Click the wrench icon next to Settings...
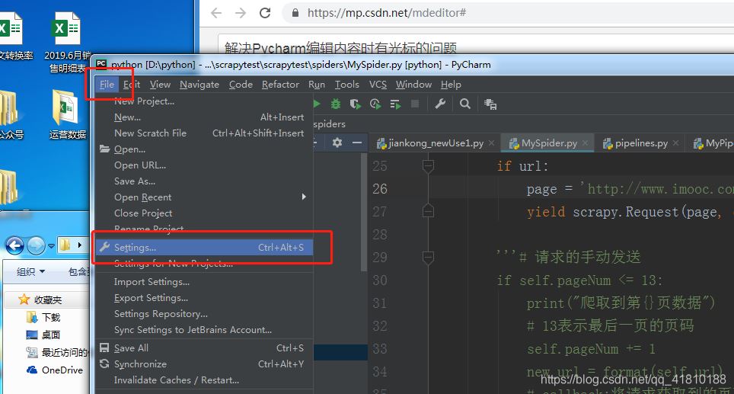Viewport: 734px width, 394px height. coord(104,247)
